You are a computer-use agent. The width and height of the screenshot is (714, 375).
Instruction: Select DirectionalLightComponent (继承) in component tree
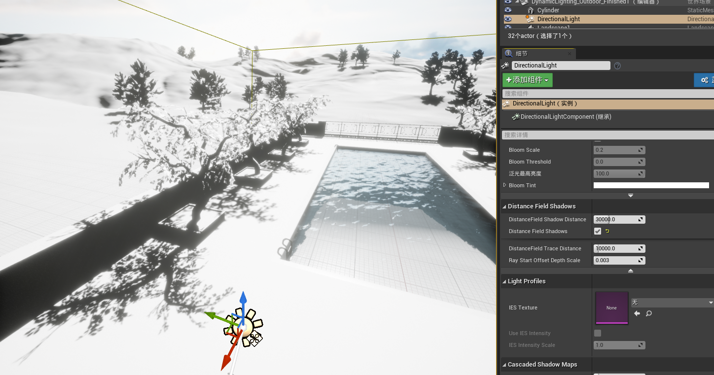click(565, 117)
